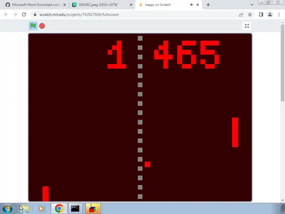Go back to the previous page
Viewport: 285px width, 214px height.
click(x=6, y=14)
